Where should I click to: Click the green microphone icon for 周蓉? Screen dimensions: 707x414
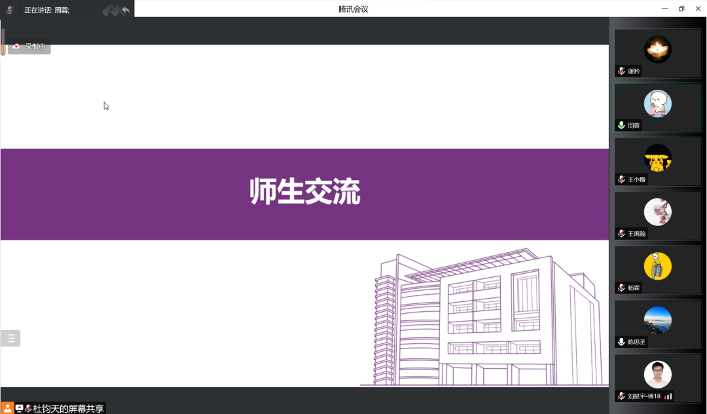point(621,125)
